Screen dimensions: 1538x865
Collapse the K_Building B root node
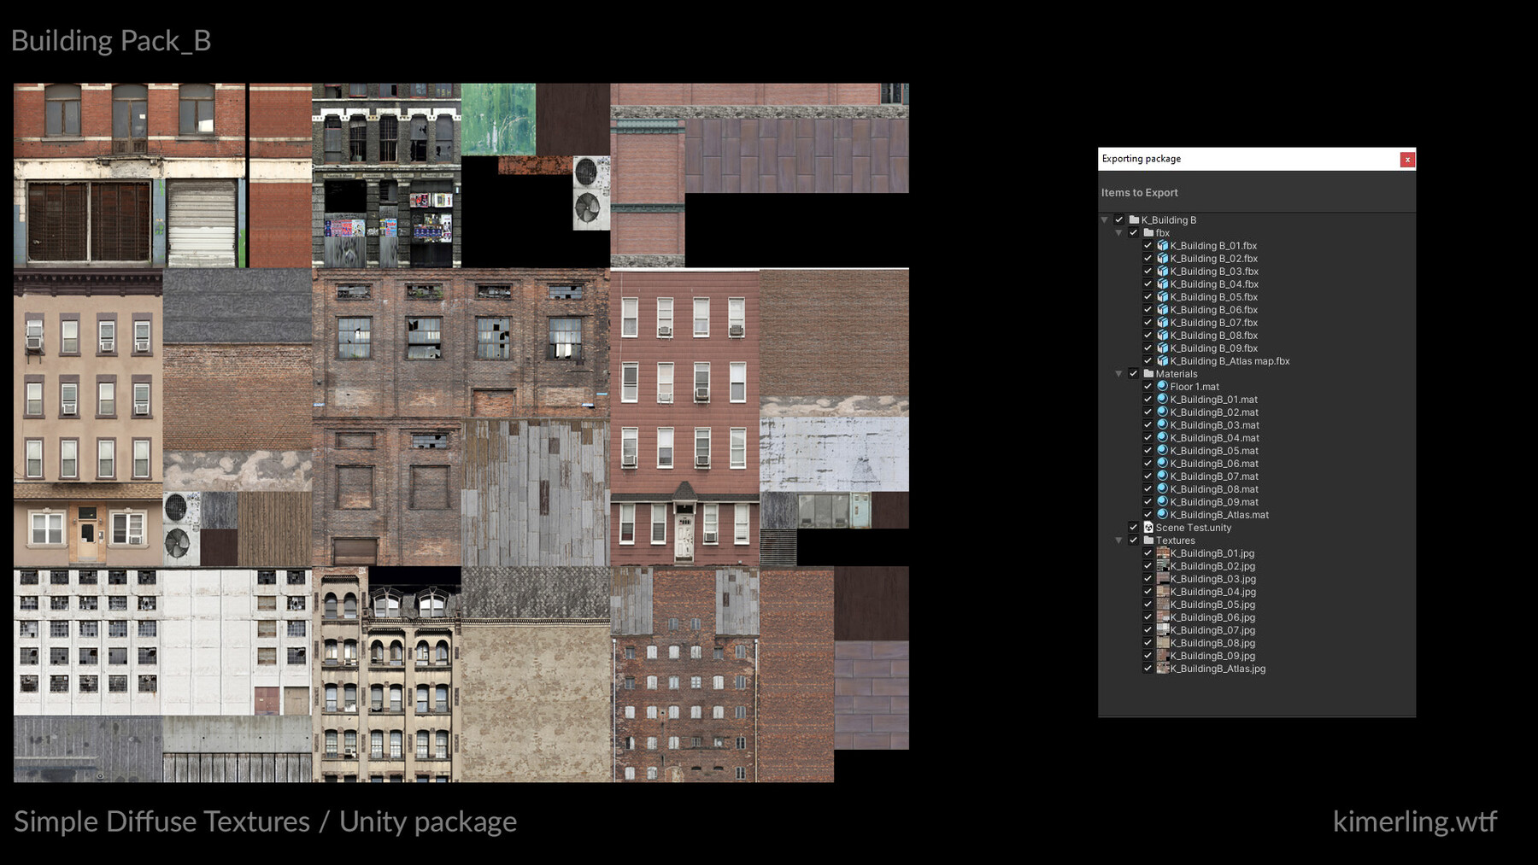click(x=1104, y=220)
